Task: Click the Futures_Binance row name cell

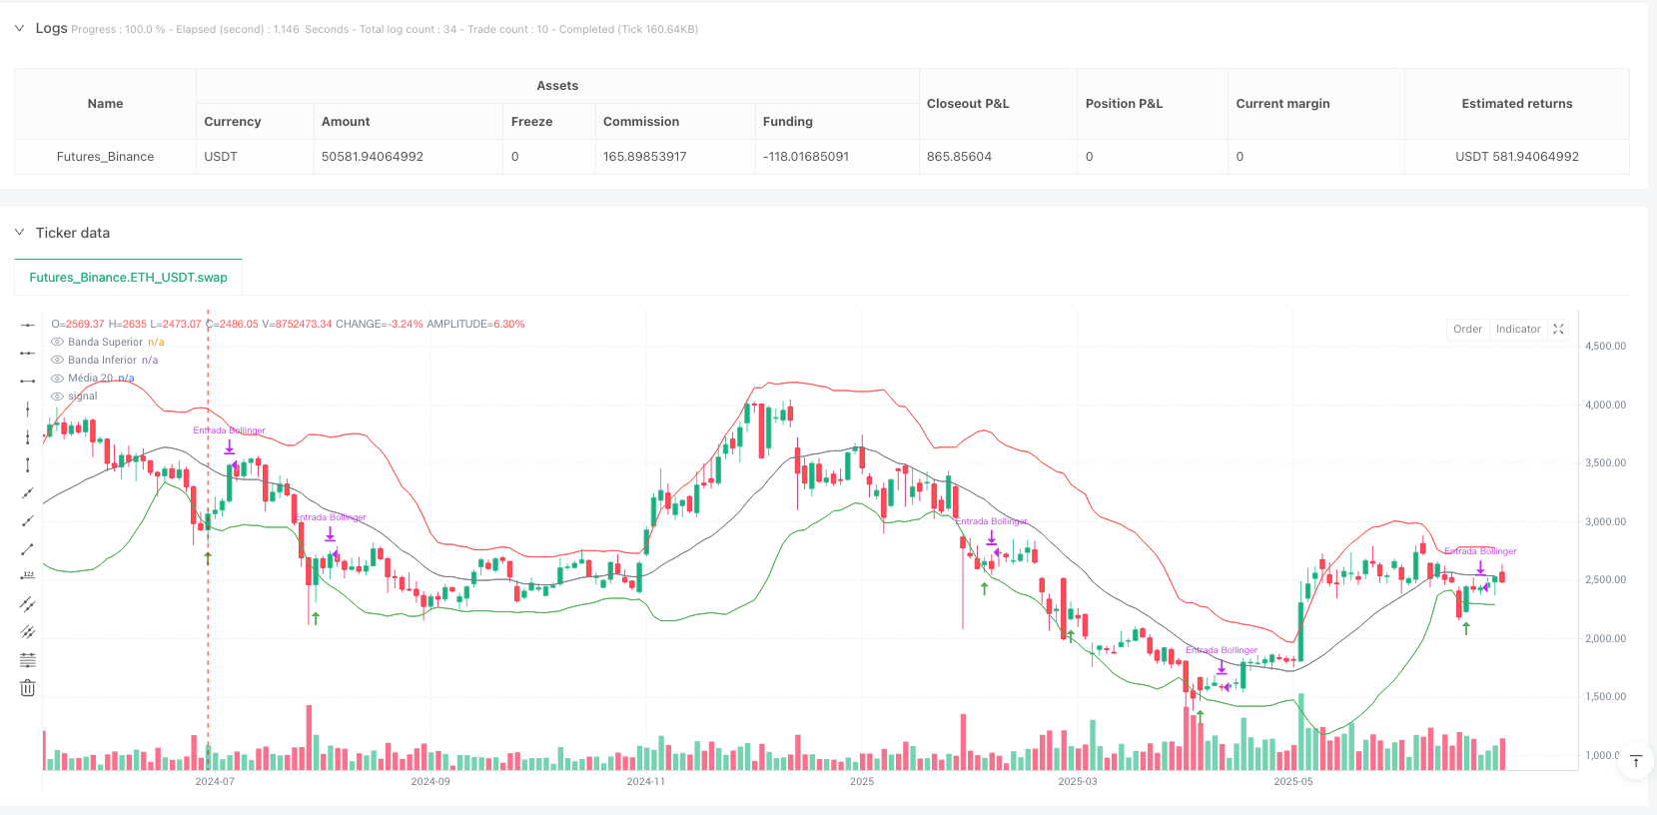Action: click(x=105, y=157)
